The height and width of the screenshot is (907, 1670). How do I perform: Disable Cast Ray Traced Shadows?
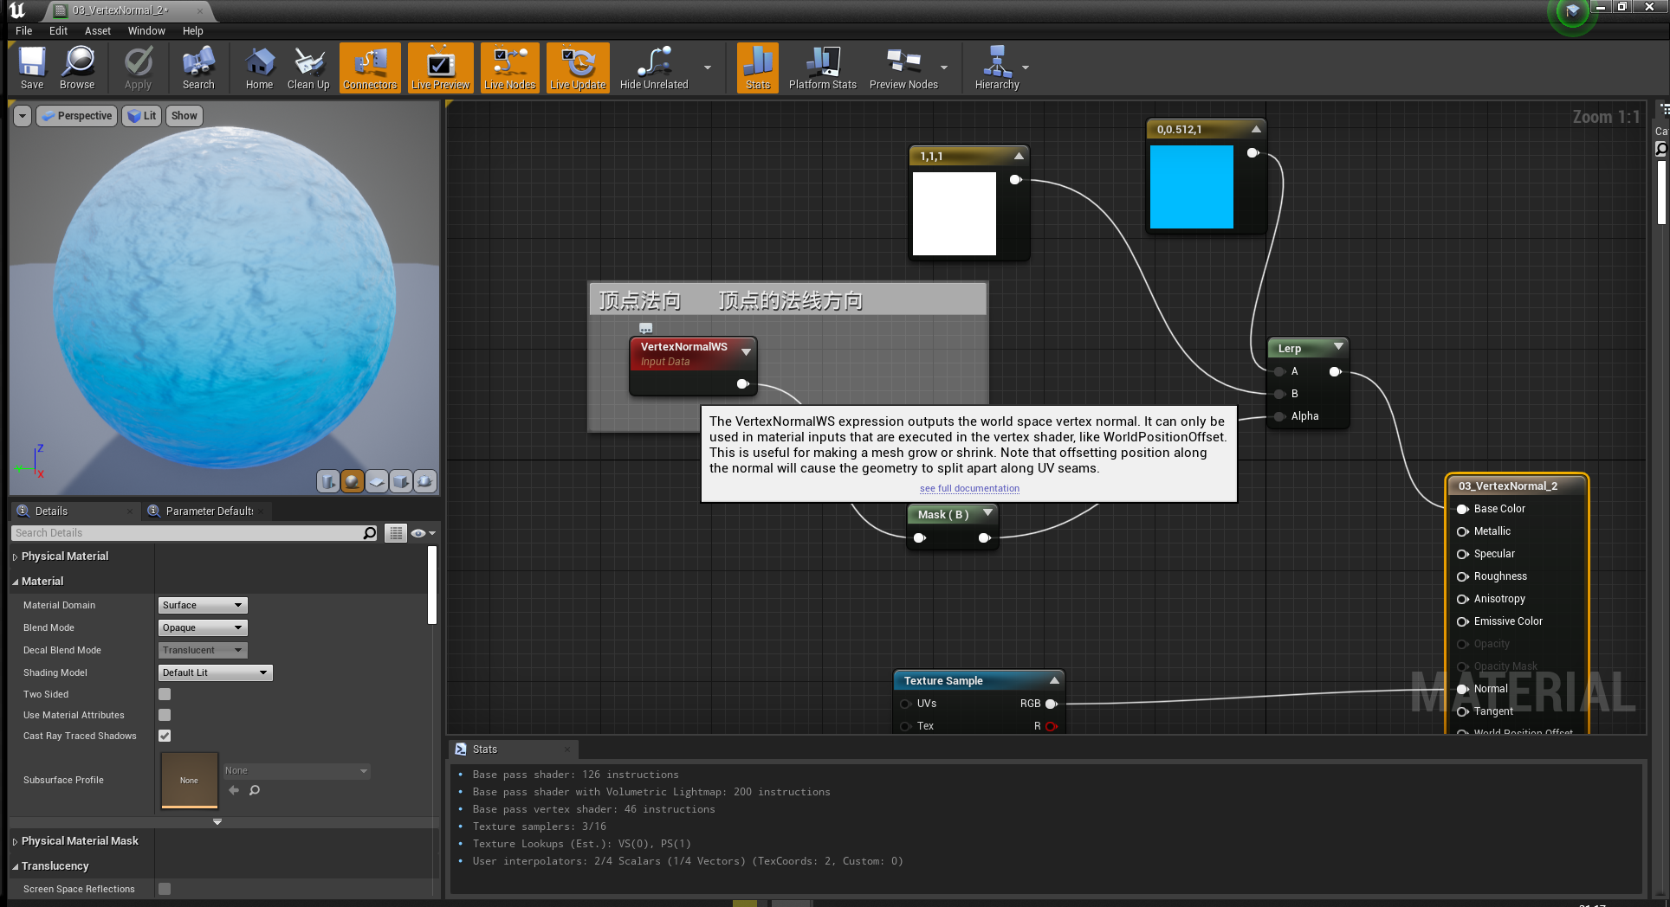pos(164,736)
